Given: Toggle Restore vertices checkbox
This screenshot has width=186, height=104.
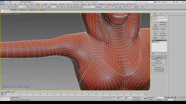Looking at the screenshot, I should 153,63.
